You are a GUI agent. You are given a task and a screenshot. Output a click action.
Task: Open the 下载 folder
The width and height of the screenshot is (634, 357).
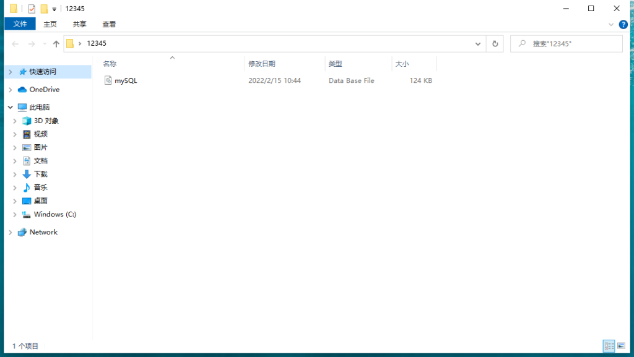click(x=40, y=174)
